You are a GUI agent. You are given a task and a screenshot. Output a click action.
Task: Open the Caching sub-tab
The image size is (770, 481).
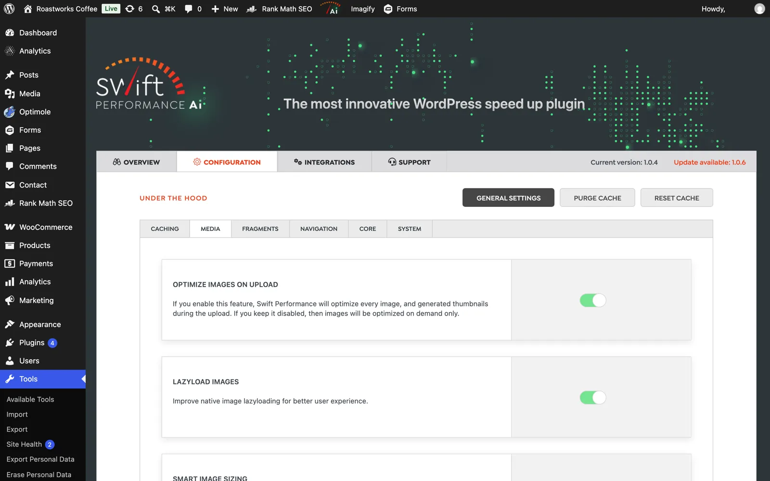click(165, 229)
